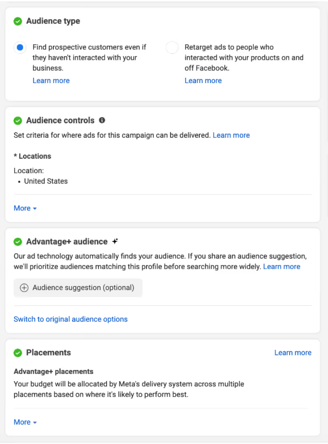
Task: Open Learn more under Retarget ads option
Action: 203,80
